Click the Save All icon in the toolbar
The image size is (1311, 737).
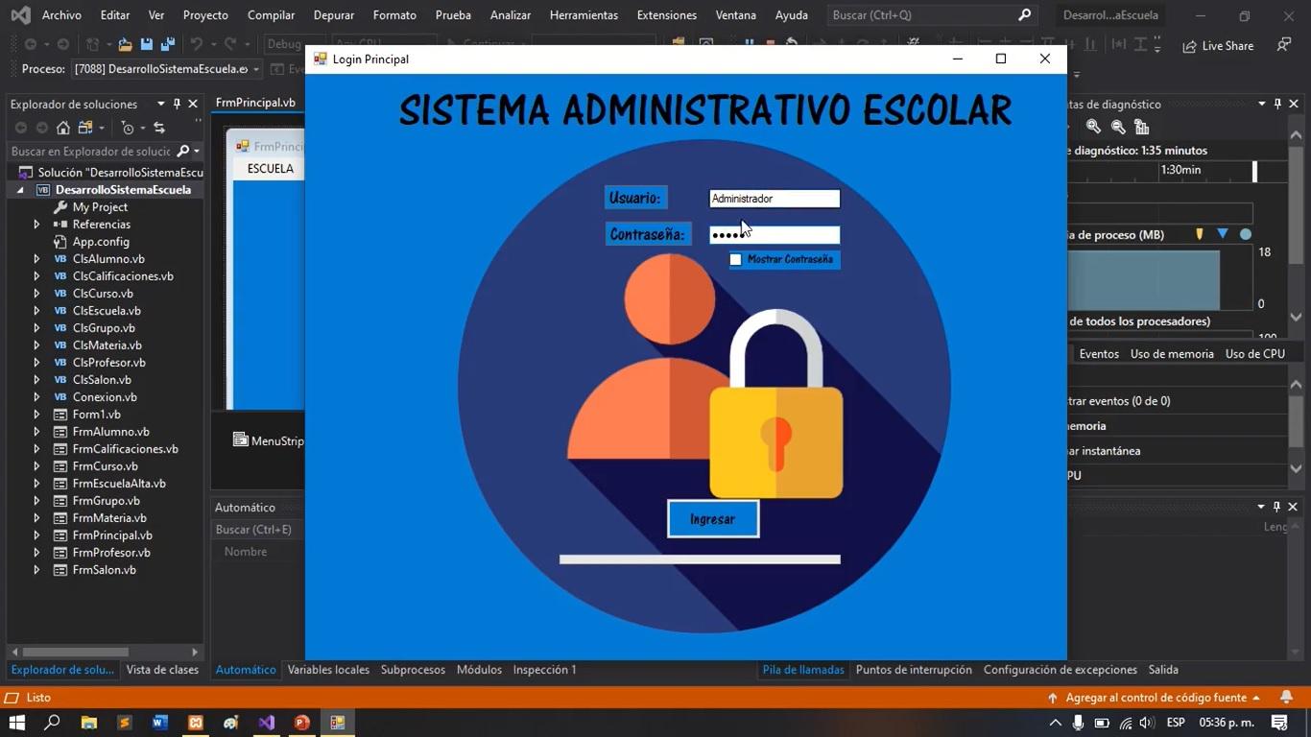coord(167,44)
